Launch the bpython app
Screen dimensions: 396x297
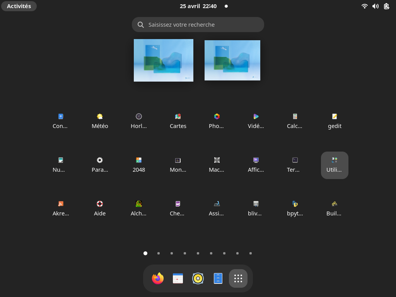pos(295,204)
